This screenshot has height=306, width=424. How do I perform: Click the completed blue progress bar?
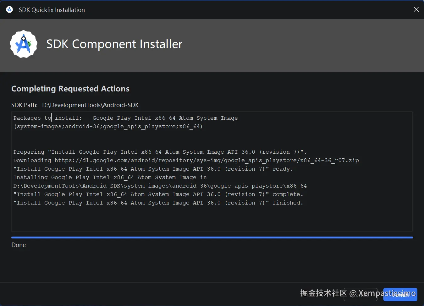tap(212, 238)
